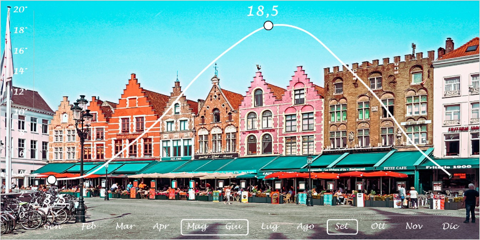
Task: Click the 18° axis label
Action: point(20,30)
